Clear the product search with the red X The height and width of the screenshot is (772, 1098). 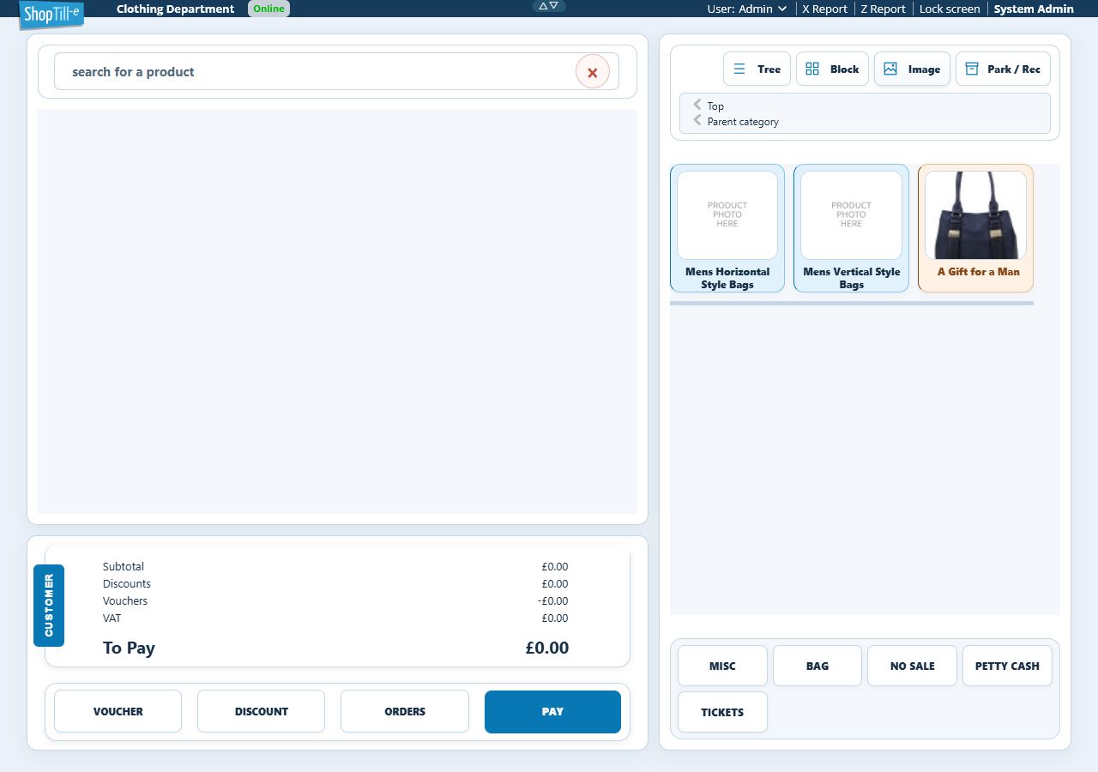592,72
